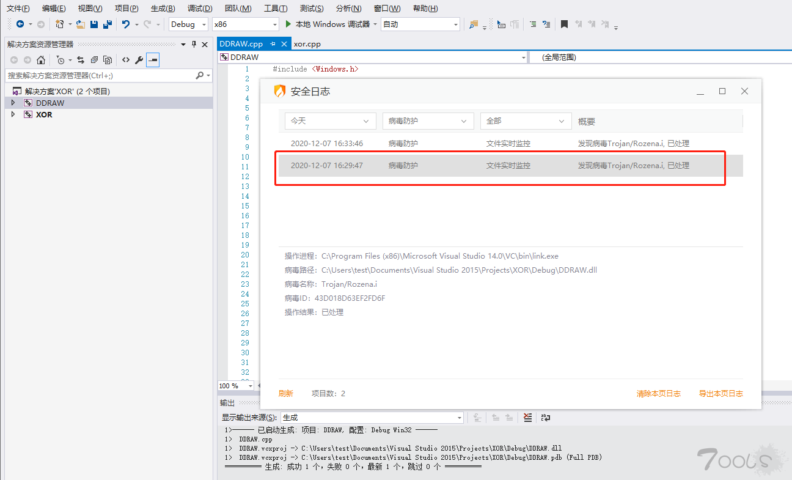This screenshot has height=480, width=792.
Task: Open the 调试(D) debug menu
Action: 200,9
